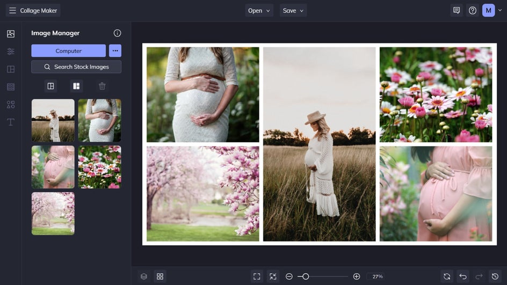
Task: Open the help question mark icon
Action: click(473, 10)
